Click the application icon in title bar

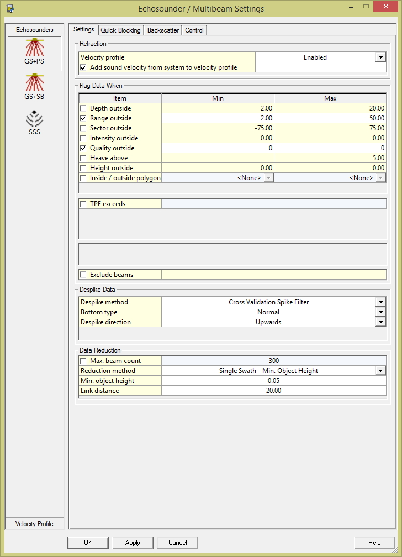[9, 8]
